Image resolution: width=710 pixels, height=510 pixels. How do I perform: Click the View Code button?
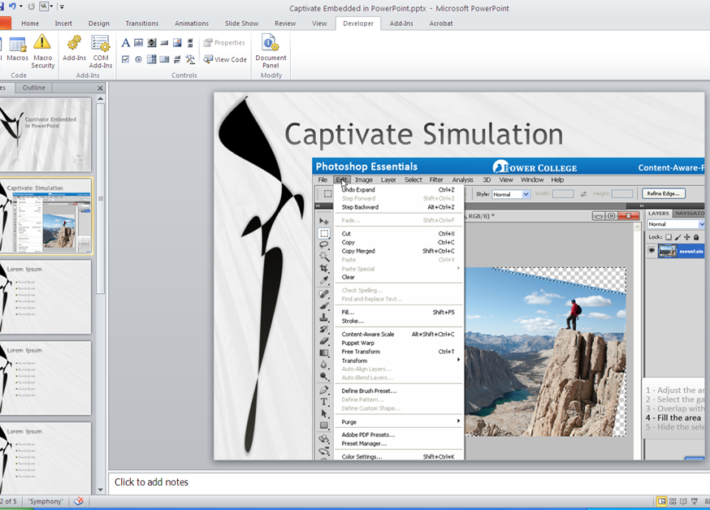point(225,59)
